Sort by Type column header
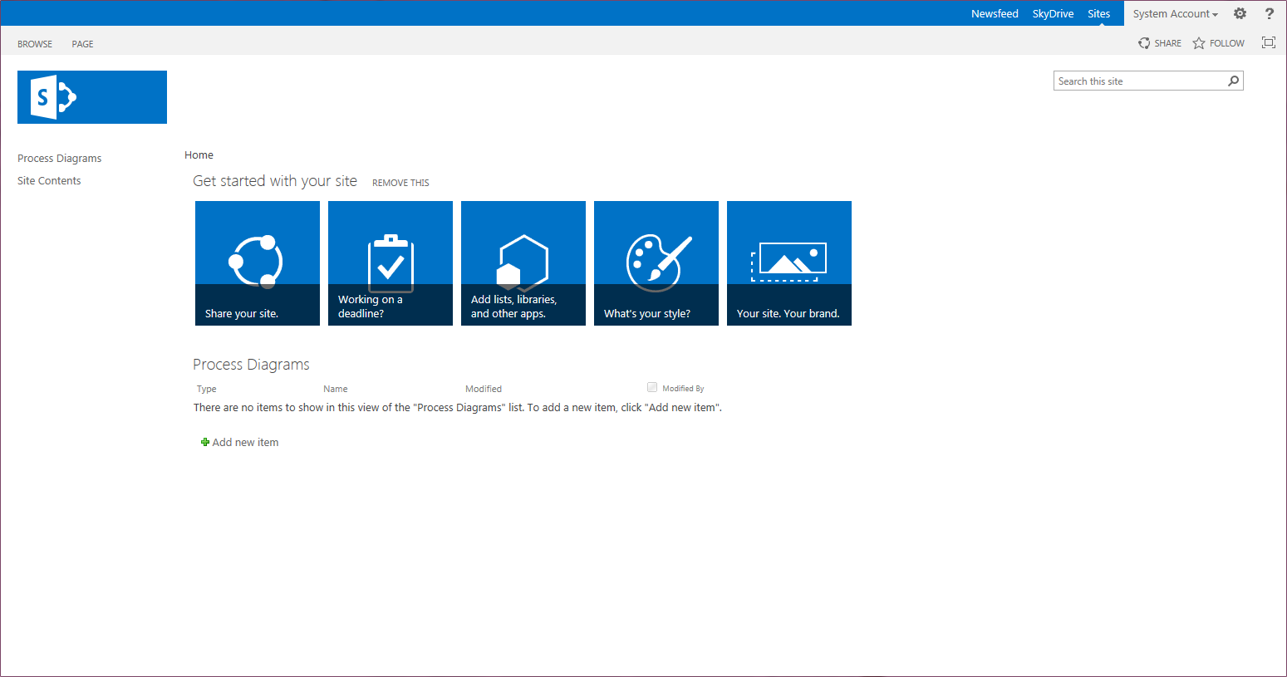This screenshot has width=1287, height=677. (206, 389)
